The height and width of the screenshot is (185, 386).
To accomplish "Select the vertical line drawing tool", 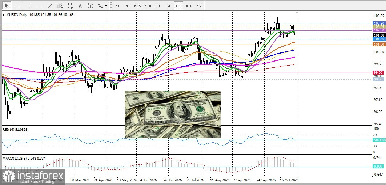I will click(29, 6).
